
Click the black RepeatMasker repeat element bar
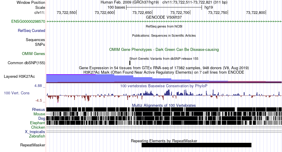197,145
